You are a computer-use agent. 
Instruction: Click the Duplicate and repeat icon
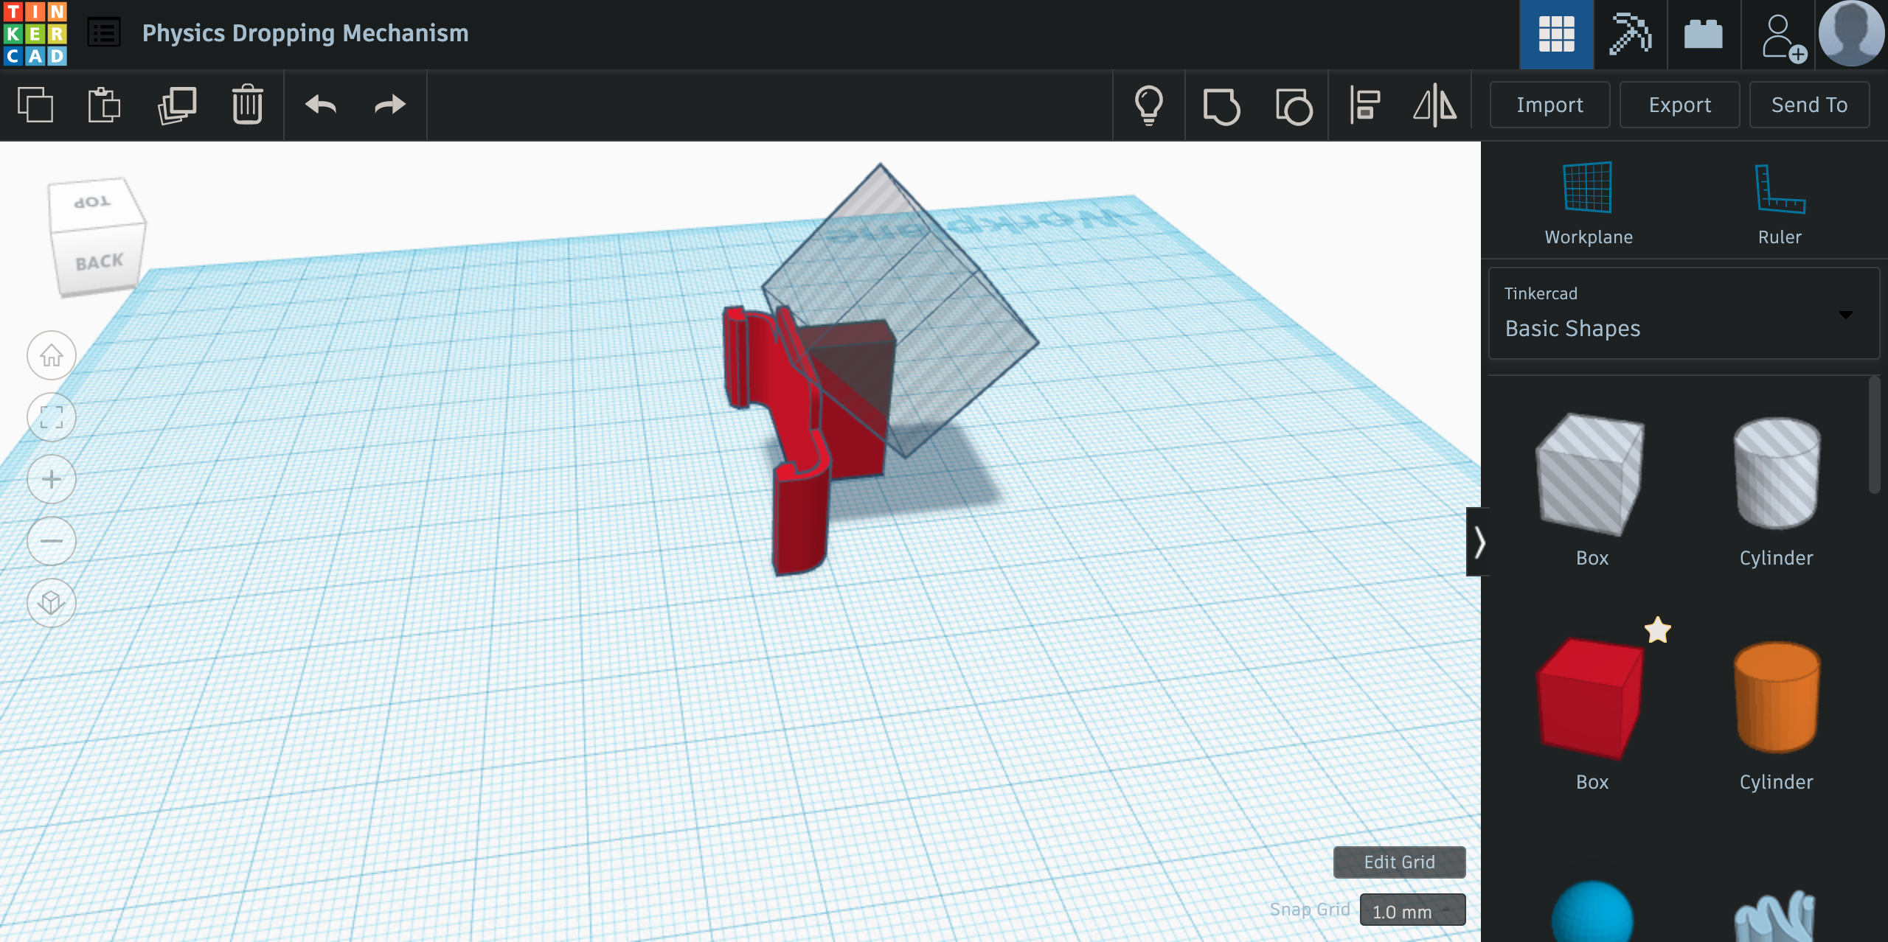click(x=177, y=105)
